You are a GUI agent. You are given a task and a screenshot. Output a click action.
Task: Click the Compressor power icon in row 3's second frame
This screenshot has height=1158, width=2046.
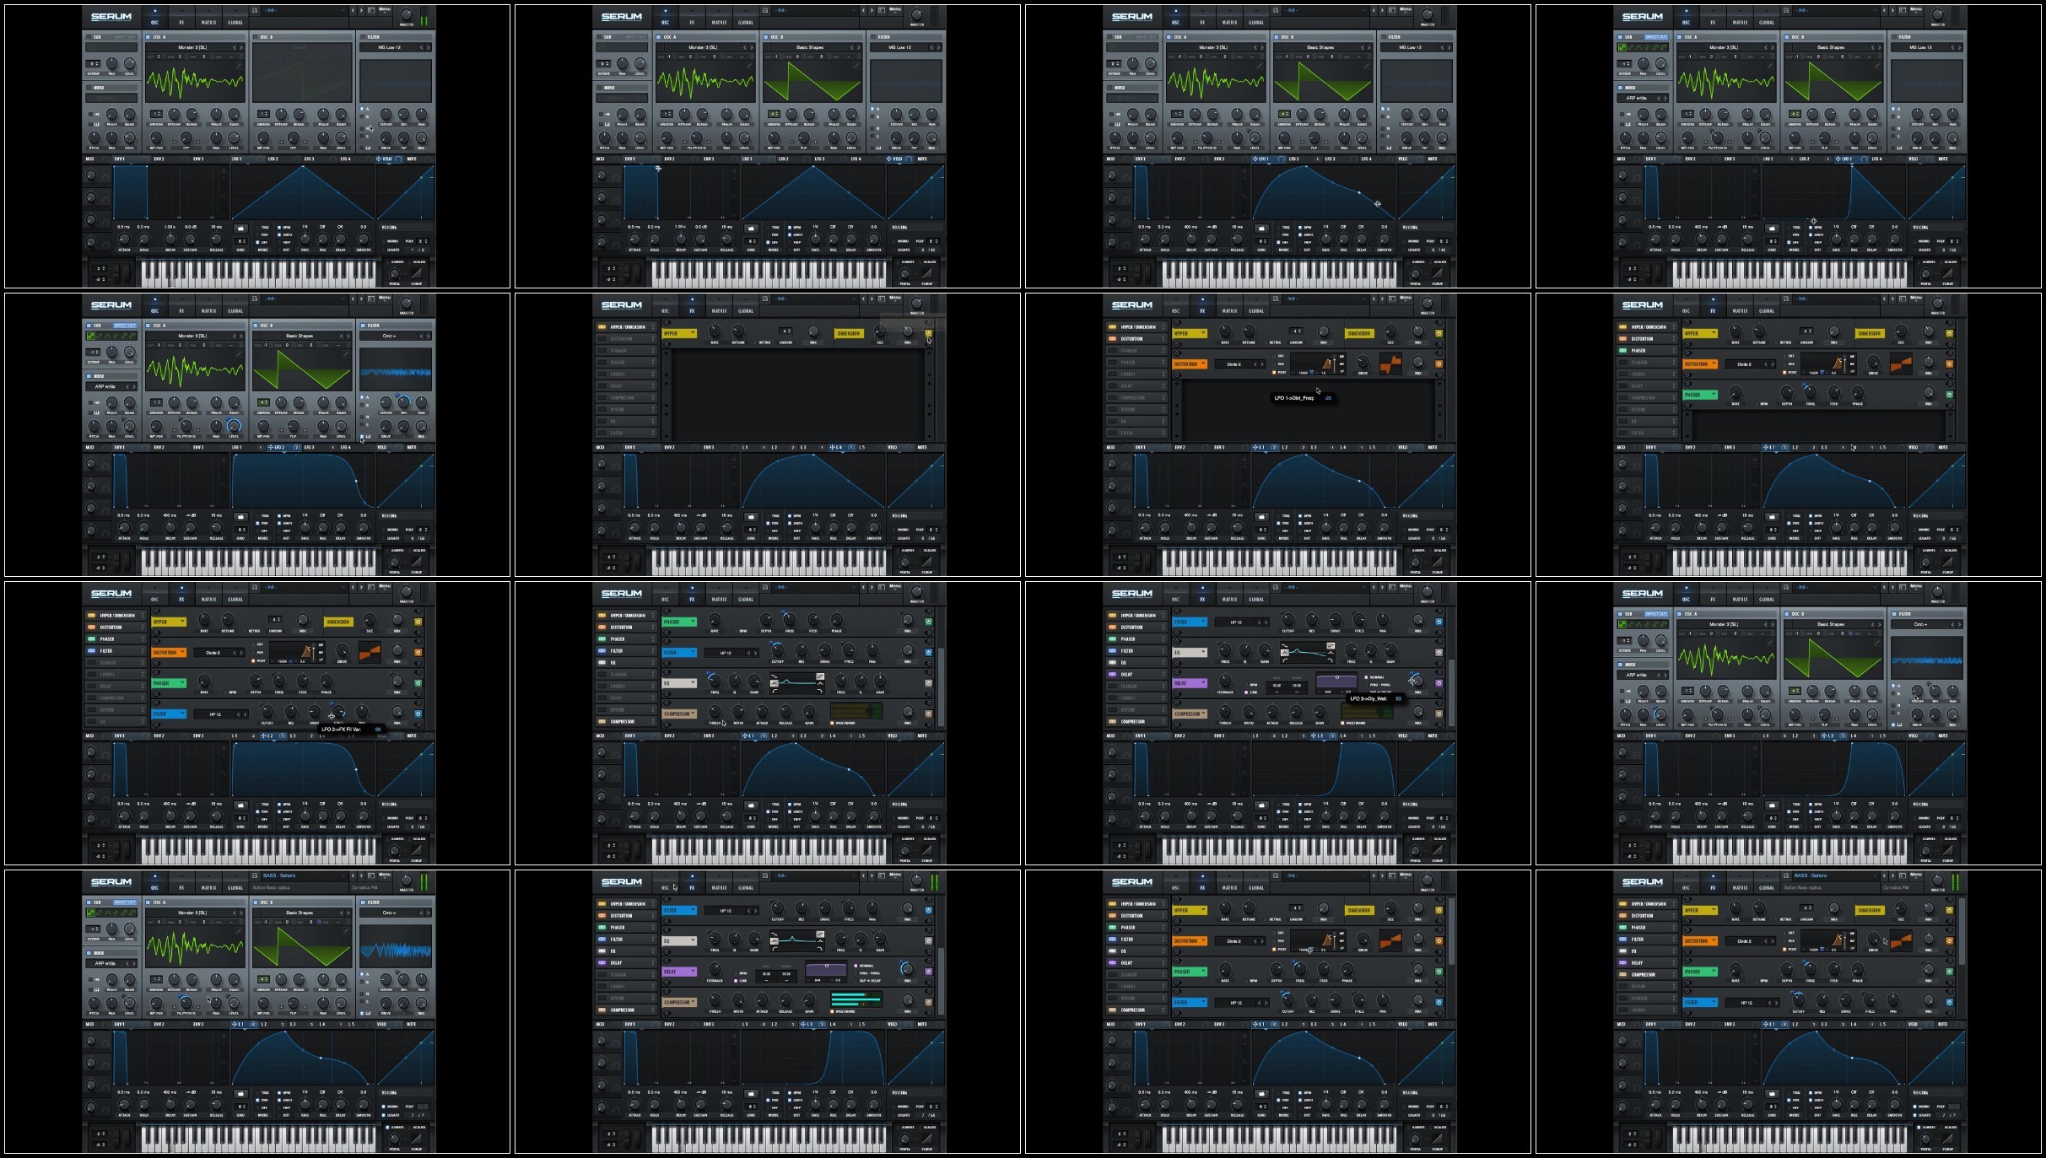pos(929,714)
